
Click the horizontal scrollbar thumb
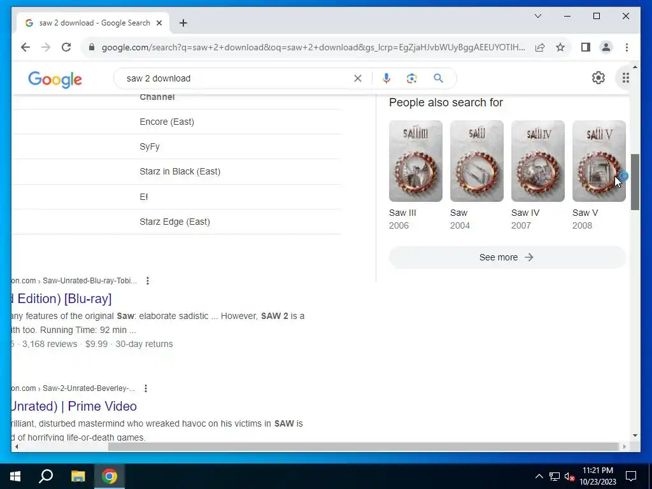coord(364,446)
